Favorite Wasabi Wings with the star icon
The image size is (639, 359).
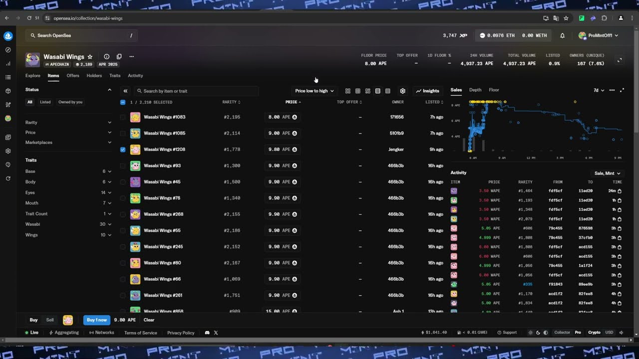(90, 57)
